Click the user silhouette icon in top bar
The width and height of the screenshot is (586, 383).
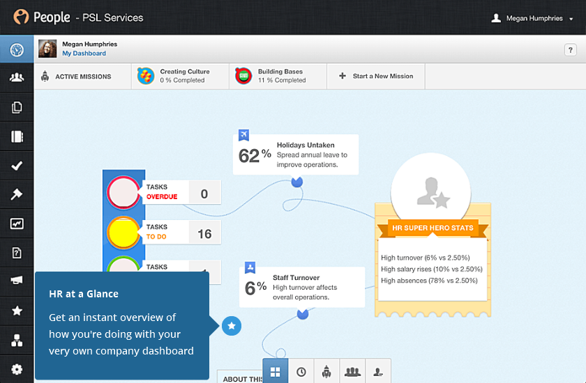click(x=496, y=18)
